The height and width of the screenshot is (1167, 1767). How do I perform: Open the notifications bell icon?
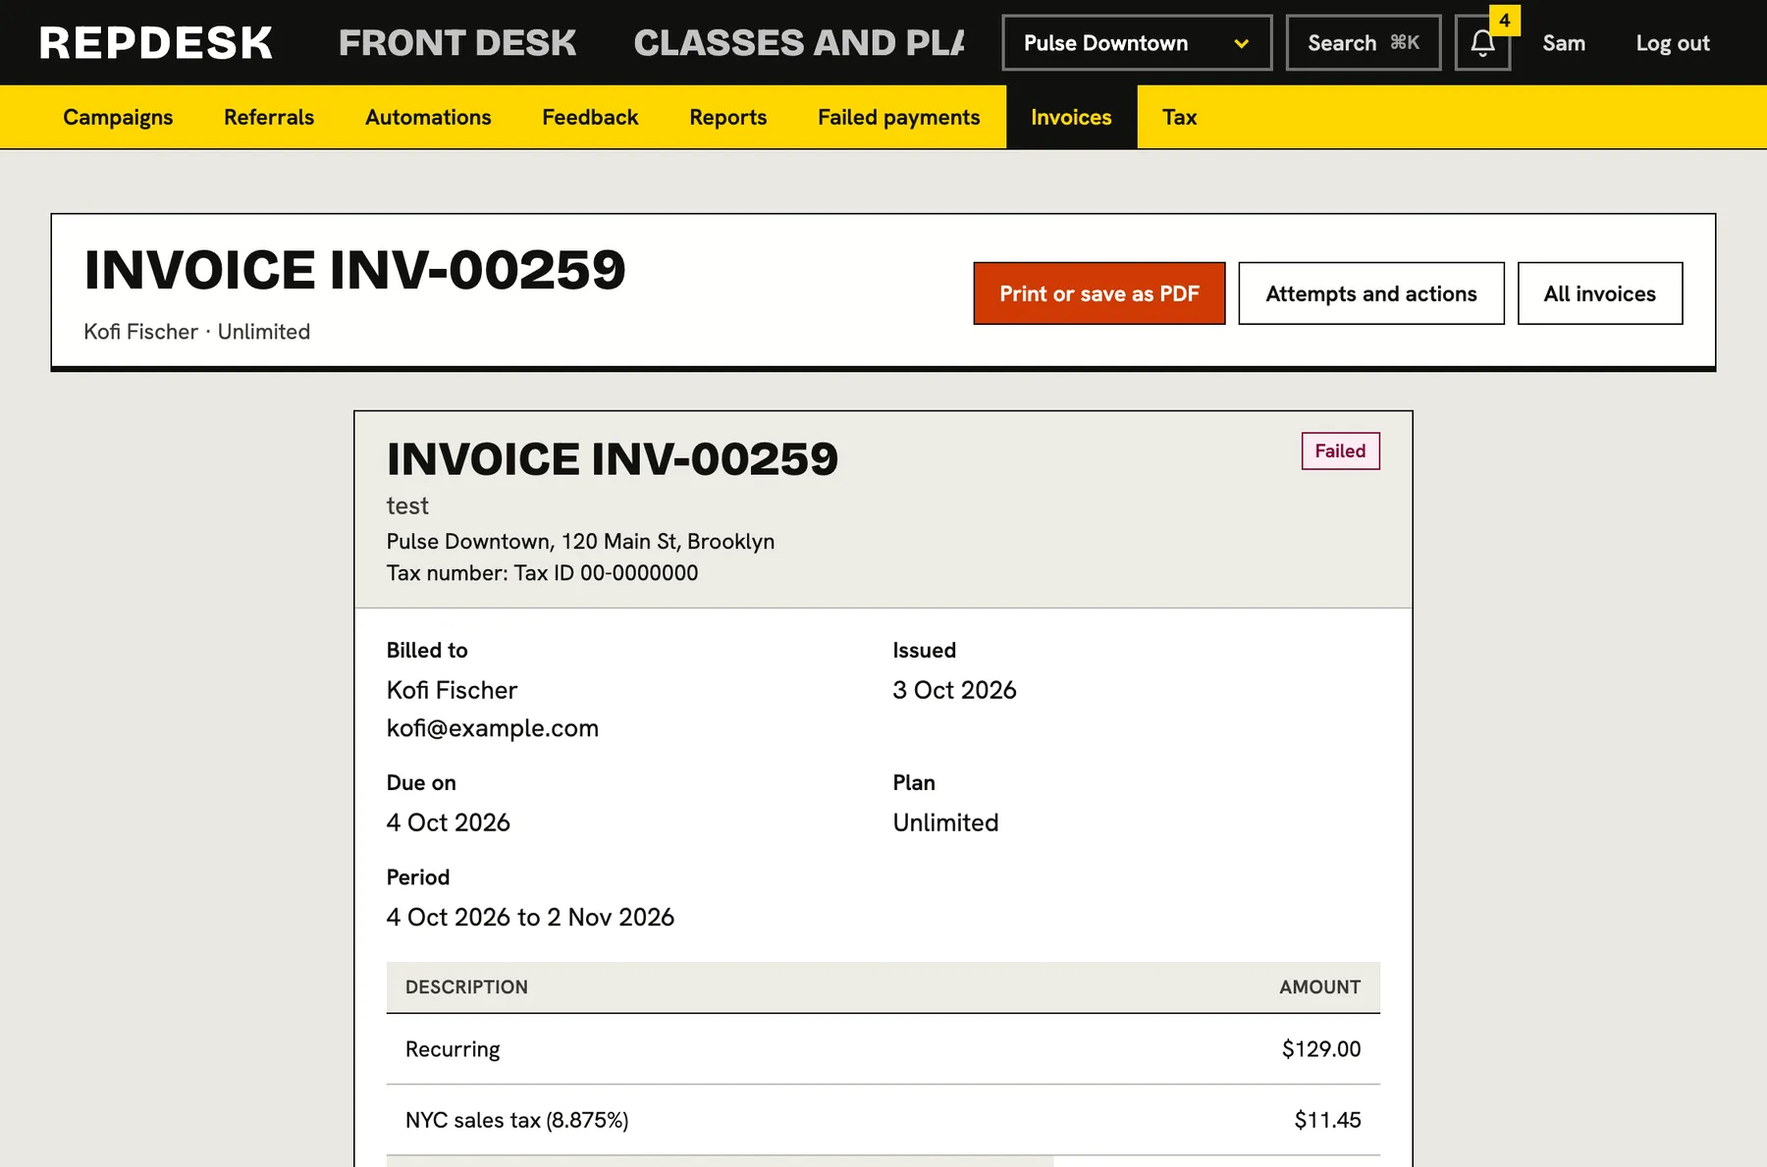[x=1482, y=43]
